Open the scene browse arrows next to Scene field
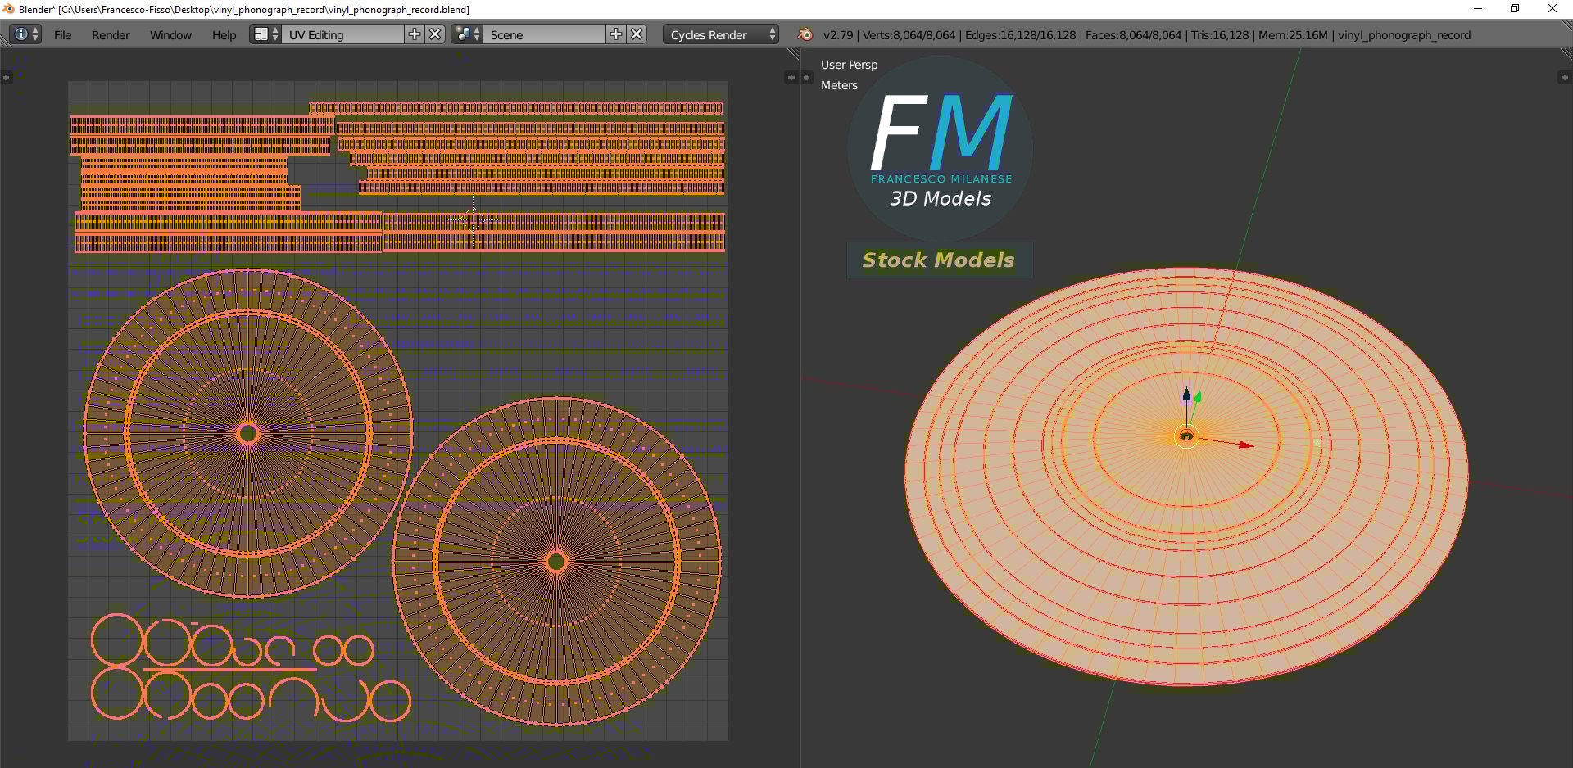 pos(477,34)
